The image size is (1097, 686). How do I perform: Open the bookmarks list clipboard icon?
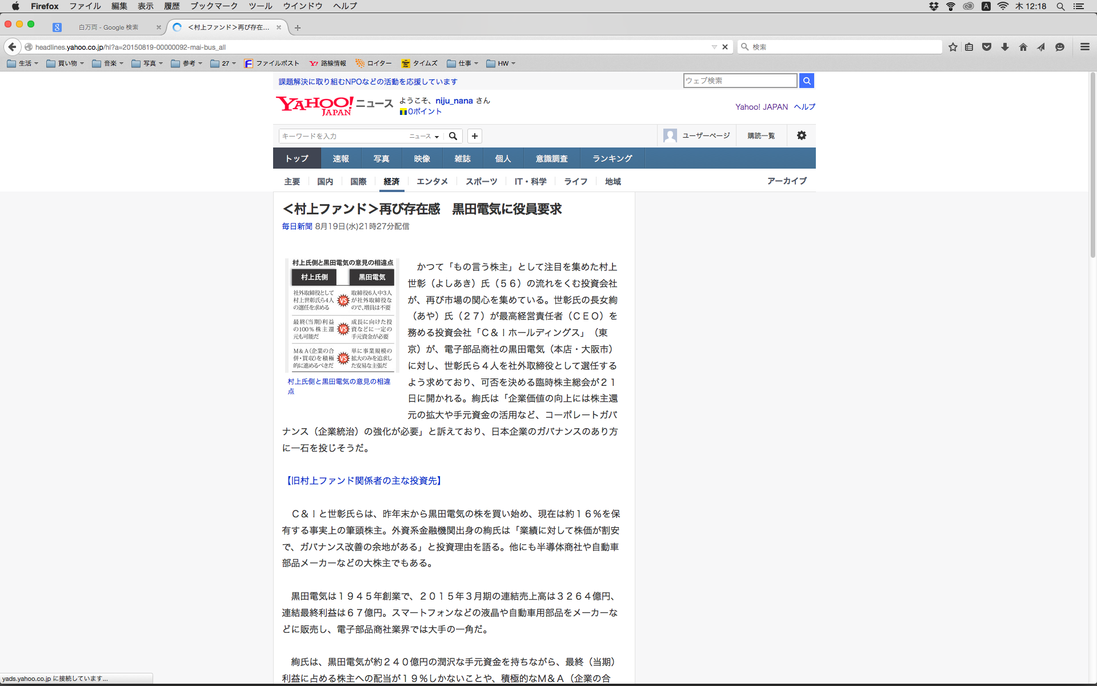[969, 47]
